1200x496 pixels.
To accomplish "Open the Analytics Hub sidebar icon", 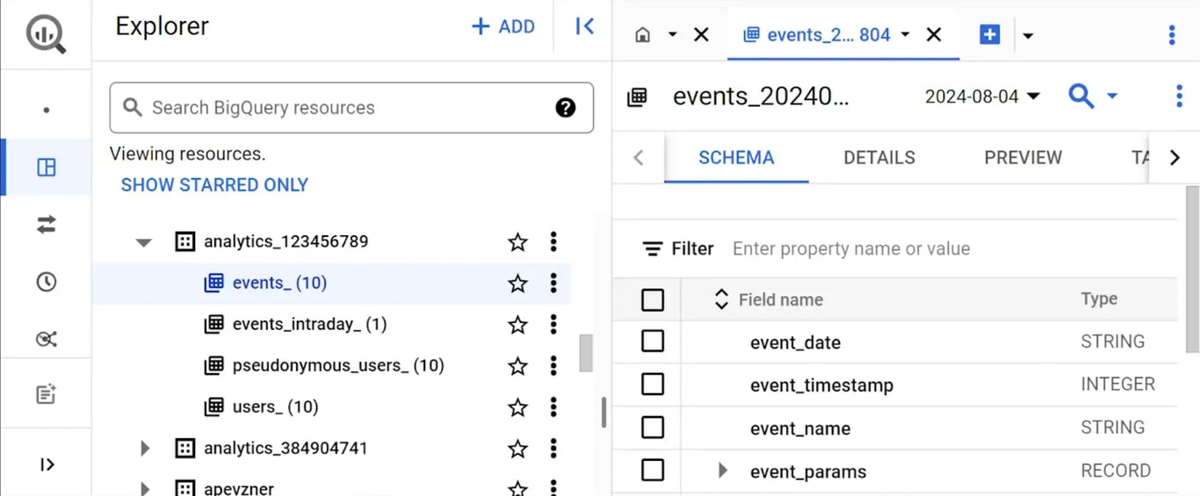I will (x=47, y=339).
